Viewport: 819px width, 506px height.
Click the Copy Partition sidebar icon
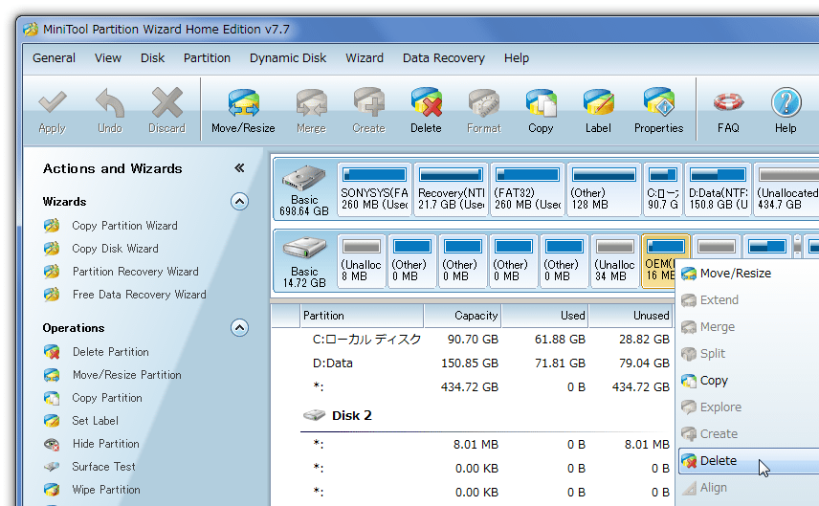click(x=52, y=398)
